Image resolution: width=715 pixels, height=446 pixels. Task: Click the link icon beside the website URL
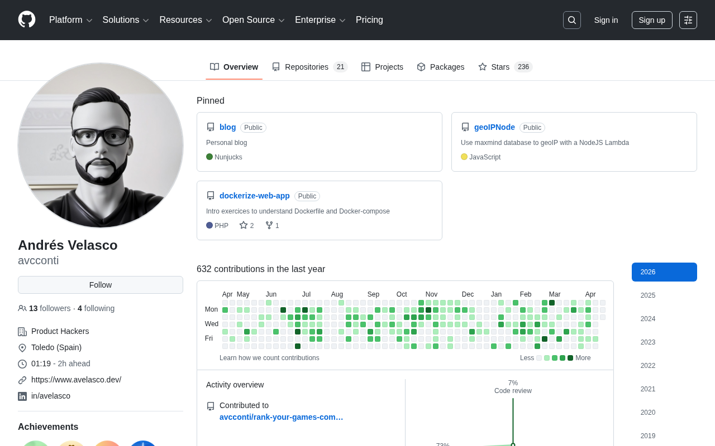22,380
